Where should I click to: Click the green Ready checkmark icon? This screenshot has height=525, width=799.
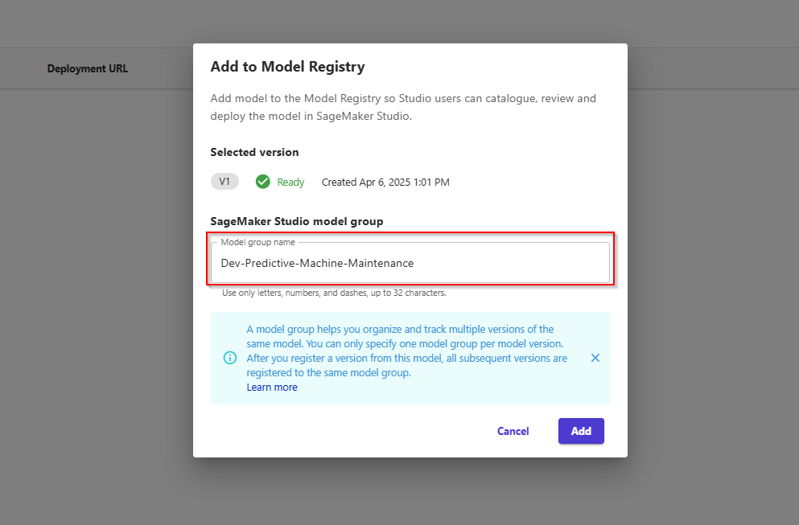263,182
